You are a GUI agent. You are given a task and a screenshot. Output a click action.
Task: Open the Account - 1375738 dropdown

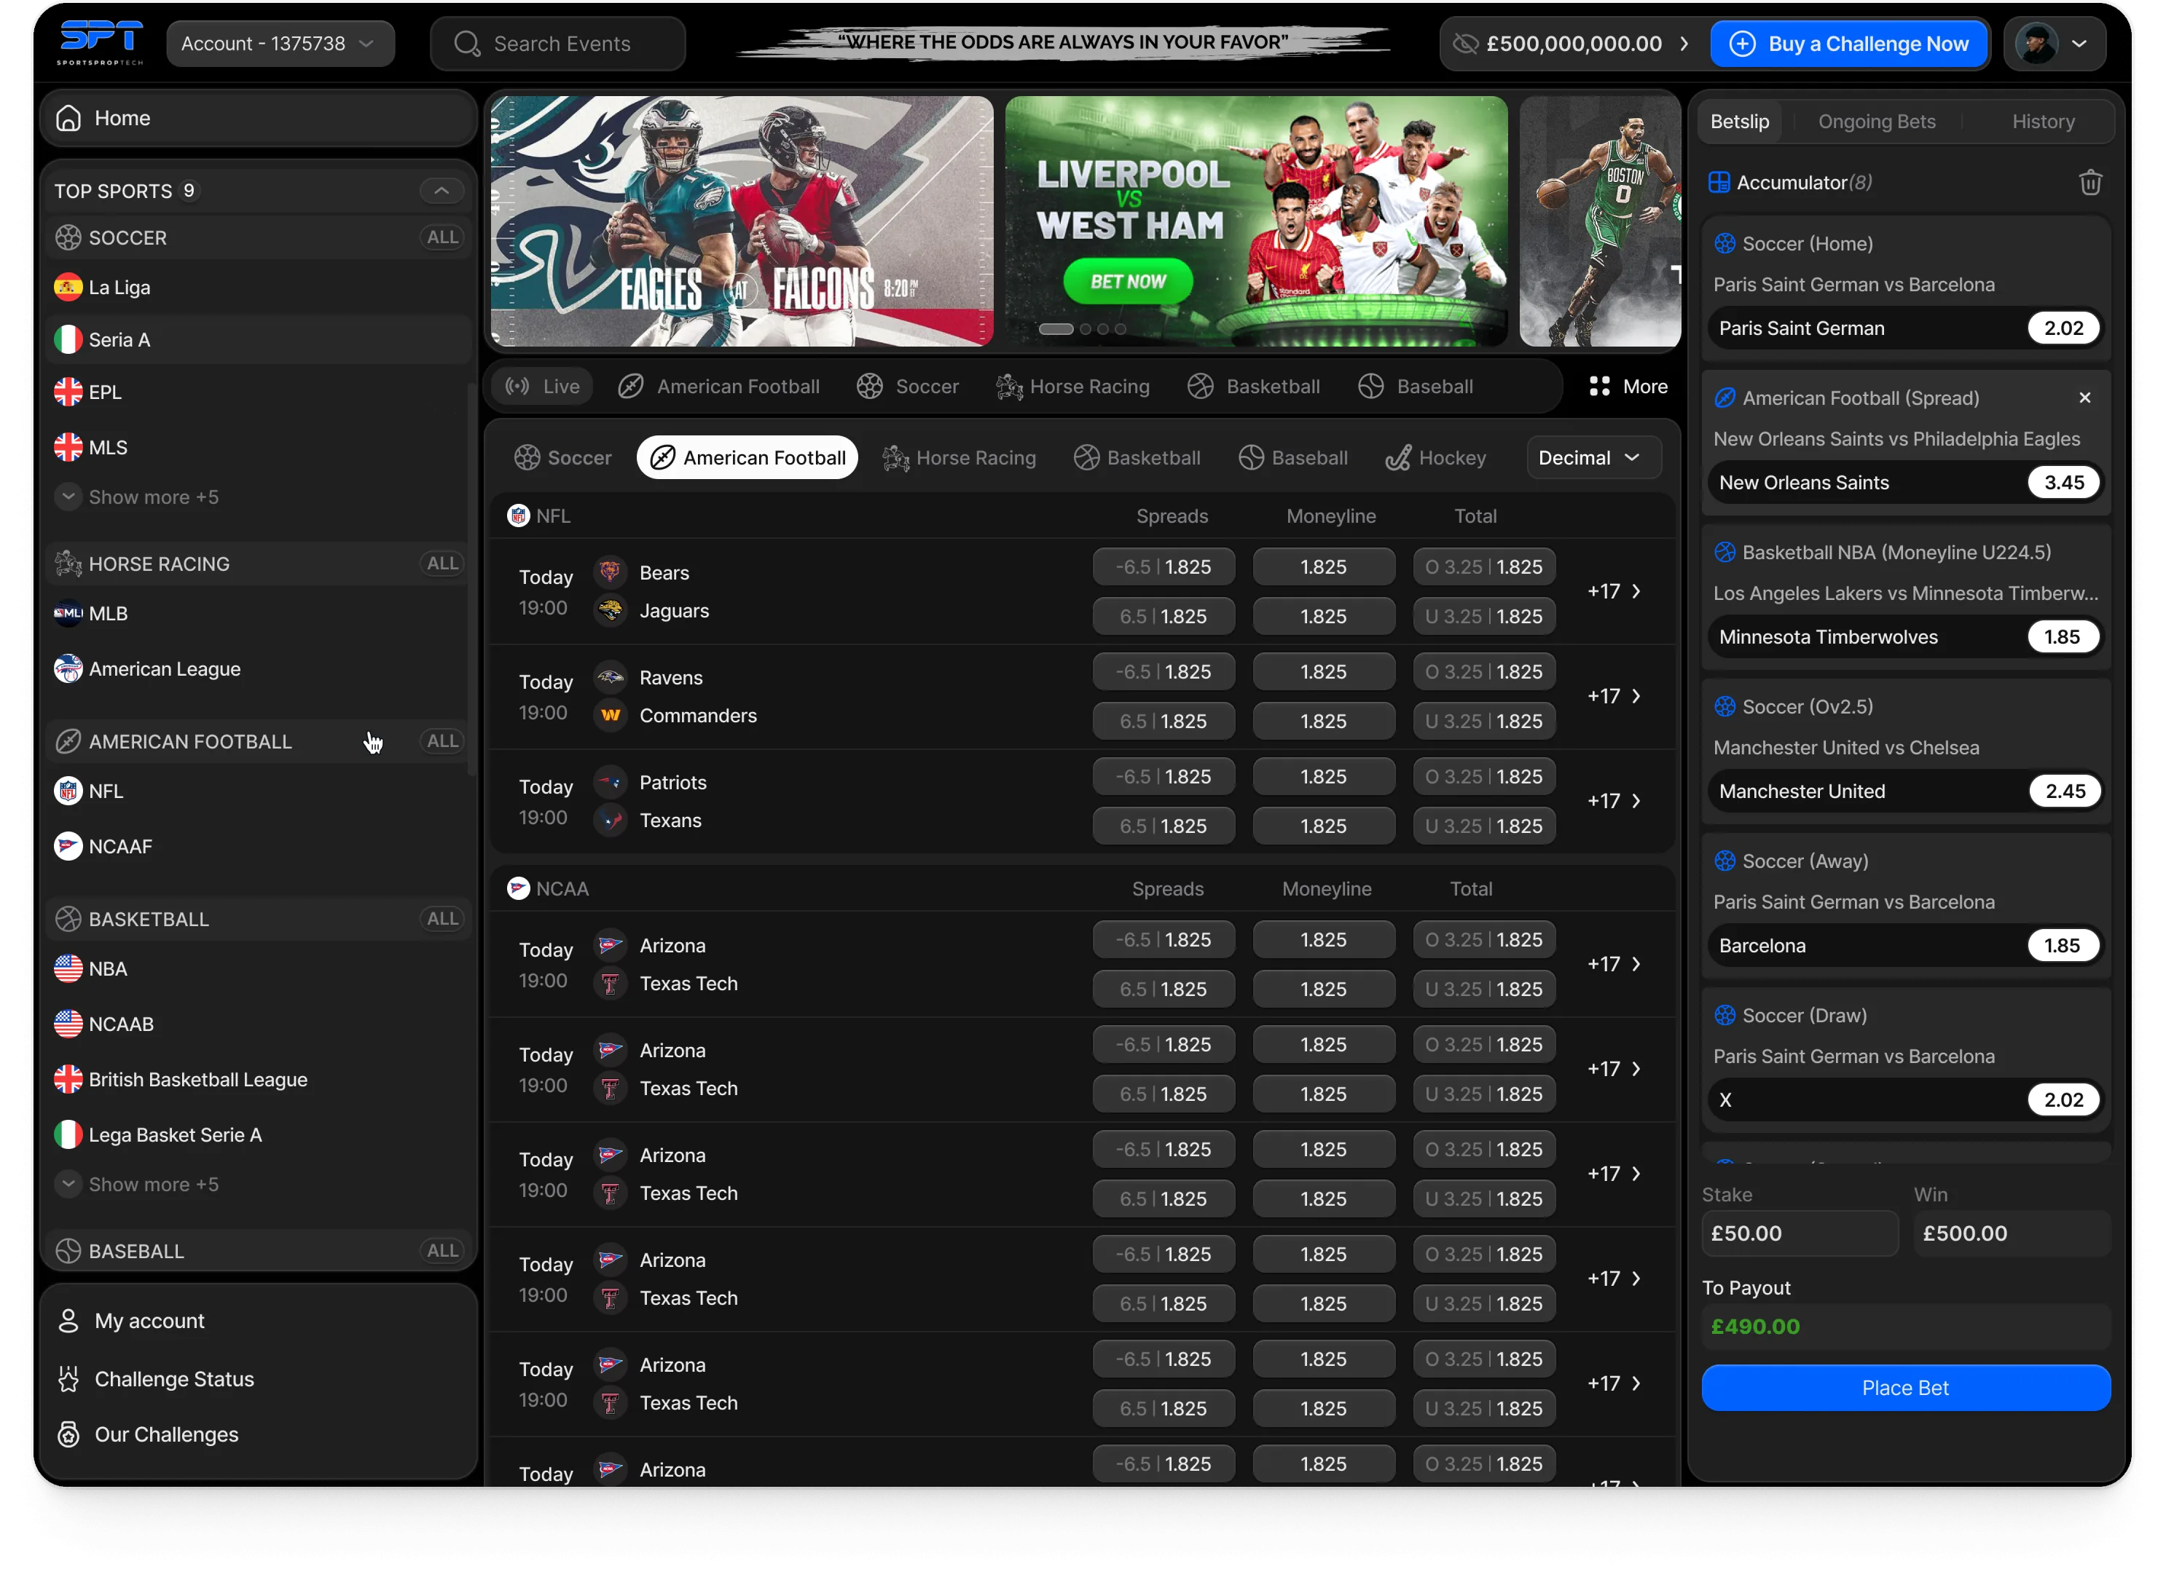coord(280,44)
